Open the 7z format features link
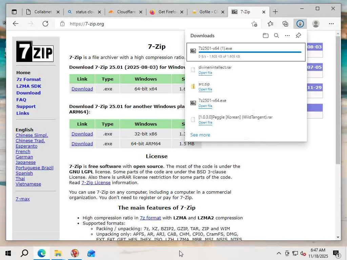 pos(150,218)
